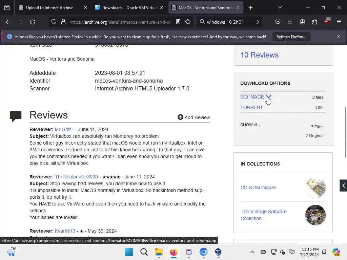
Task: Open tracking protection shield icon
Action: click(54, 22)
